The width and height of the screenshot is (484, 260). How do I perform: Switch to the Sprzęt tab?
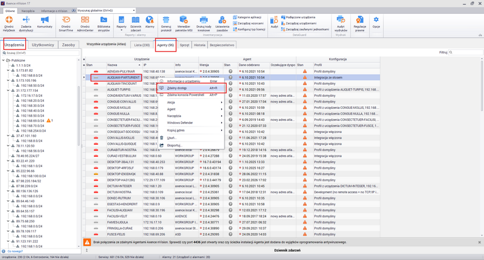(184, 45)
